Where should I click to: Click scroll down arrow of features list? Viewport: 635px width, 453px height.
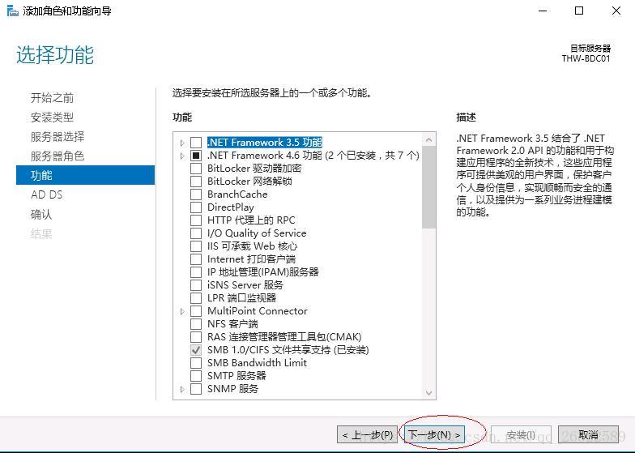pyautogui.click(x=429, y=392)
